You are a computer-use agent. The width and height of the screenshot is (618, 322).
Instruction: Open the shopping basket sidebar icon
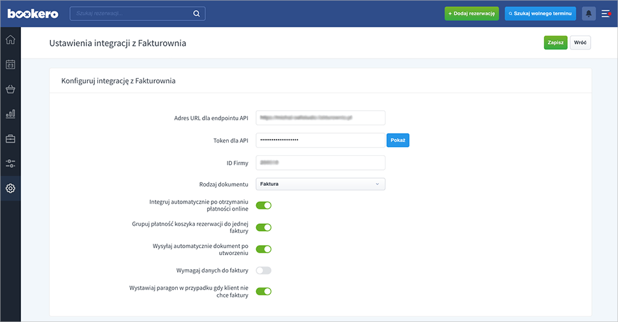(11, 89)
